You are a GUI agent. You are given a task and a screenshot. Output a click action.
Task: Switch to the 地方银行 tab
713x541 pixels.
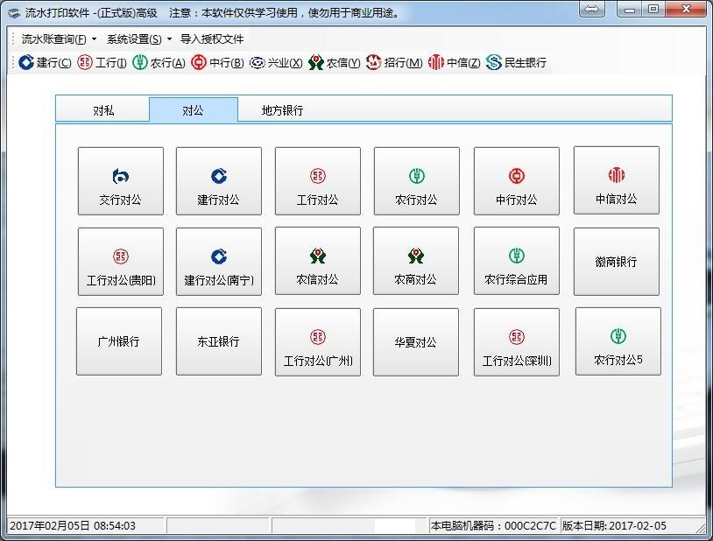[282, 110]
